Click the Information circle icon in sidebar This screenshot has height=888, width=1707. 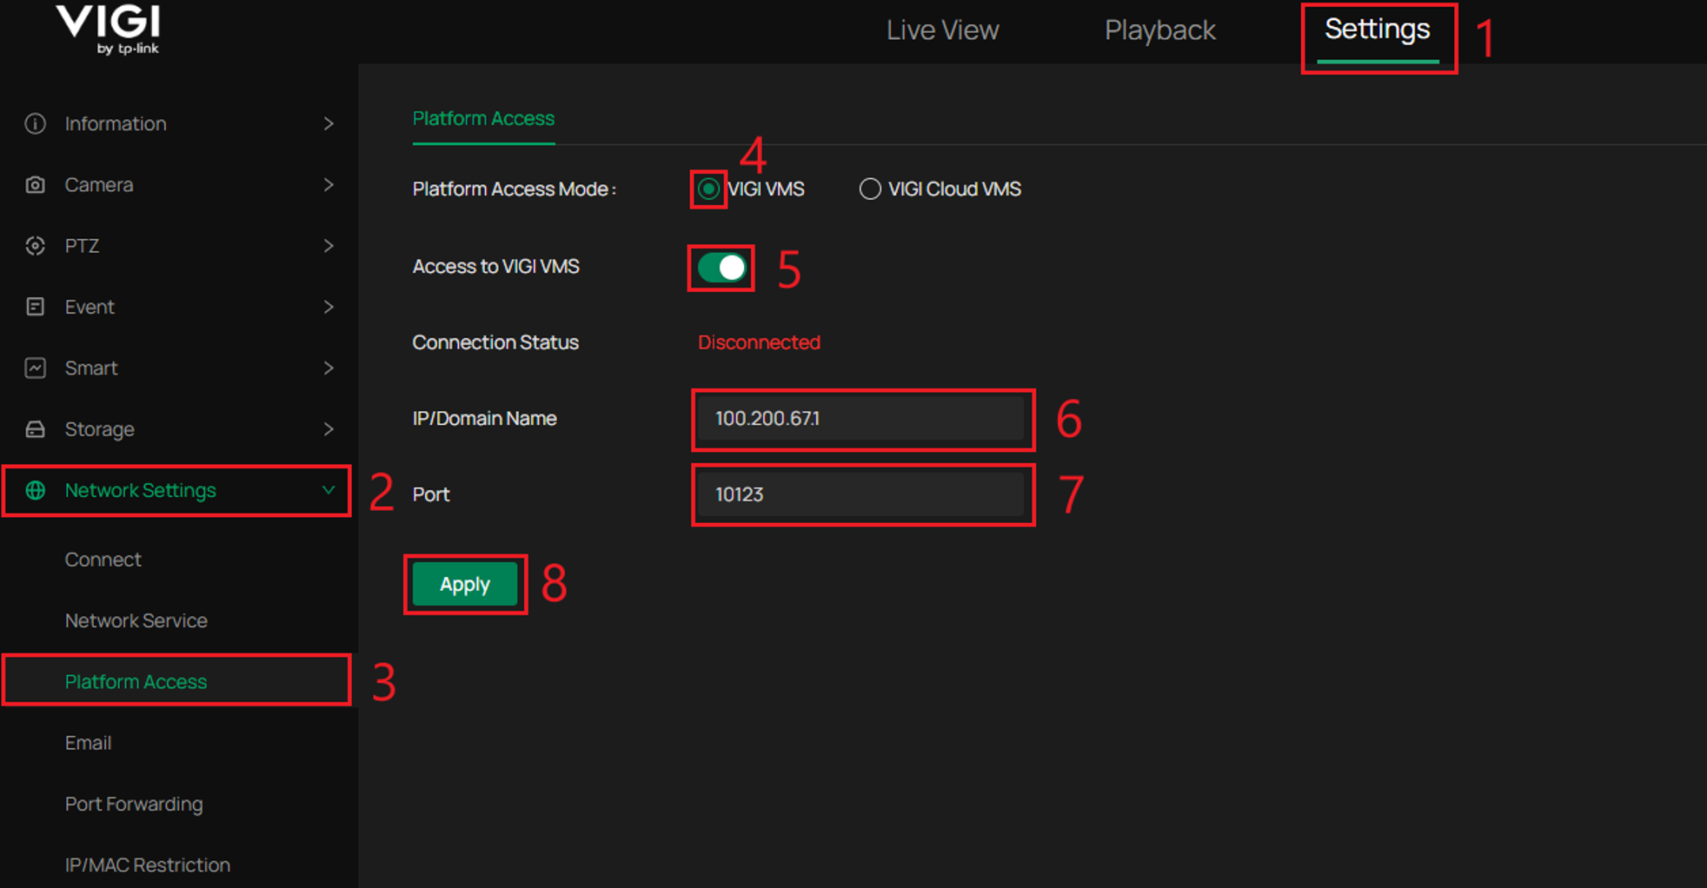[x=35, y=123]
